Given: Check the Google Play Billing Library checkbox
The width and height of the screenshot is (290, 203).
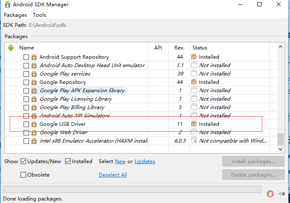Looking at the screenshot, I should [x=26, y=108].
